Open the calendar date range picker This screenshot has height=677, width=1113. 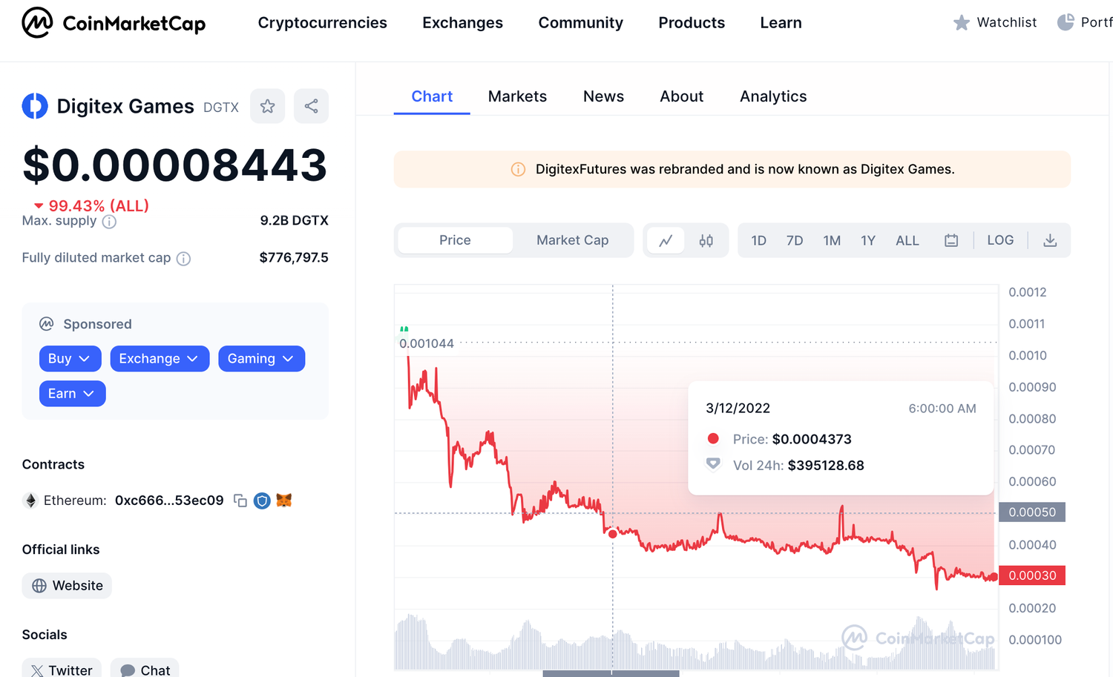pyautogui.click(x=951, y=240)
